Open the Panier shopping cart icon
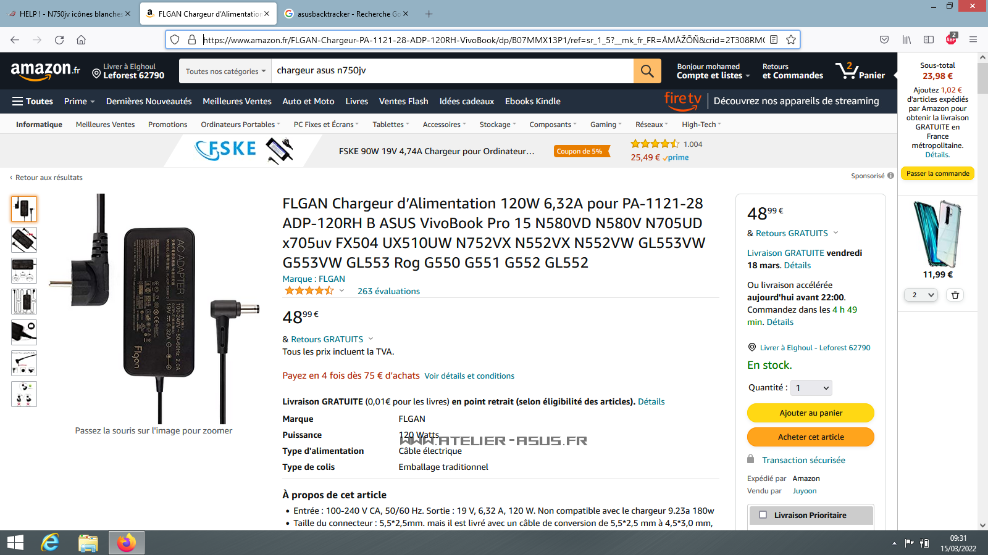The width and height of the screenshot is (988, 555). (860, 71)
